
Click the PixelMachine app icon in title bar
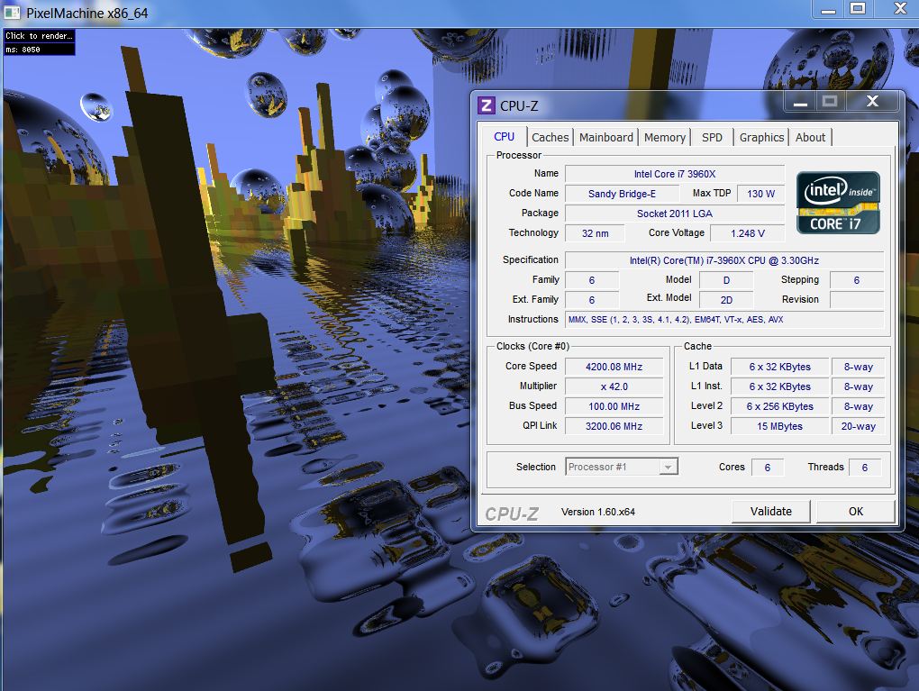[x=13, y=13]
